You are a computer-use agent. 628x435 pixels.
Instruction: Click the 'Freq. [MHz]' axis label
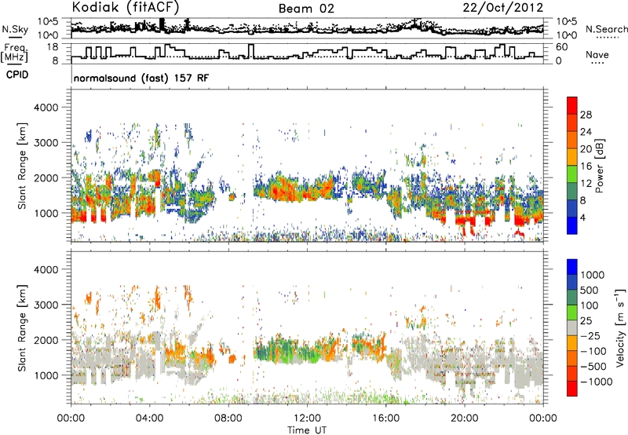pyautogui.click(x=14, y=53)
